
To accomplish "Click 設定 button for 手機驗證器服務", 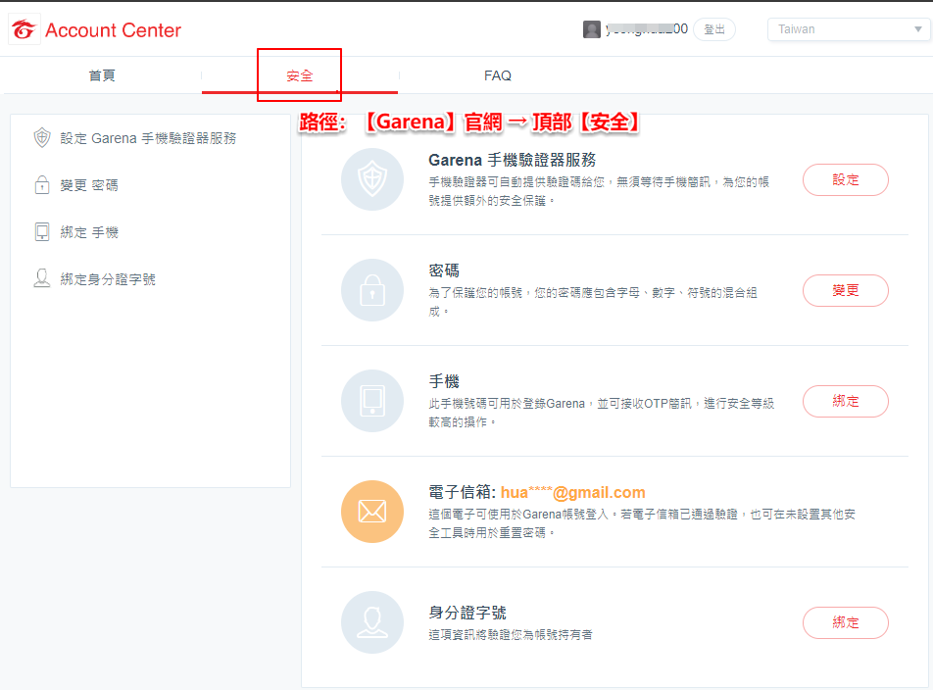I will click(x=846, y=179).
